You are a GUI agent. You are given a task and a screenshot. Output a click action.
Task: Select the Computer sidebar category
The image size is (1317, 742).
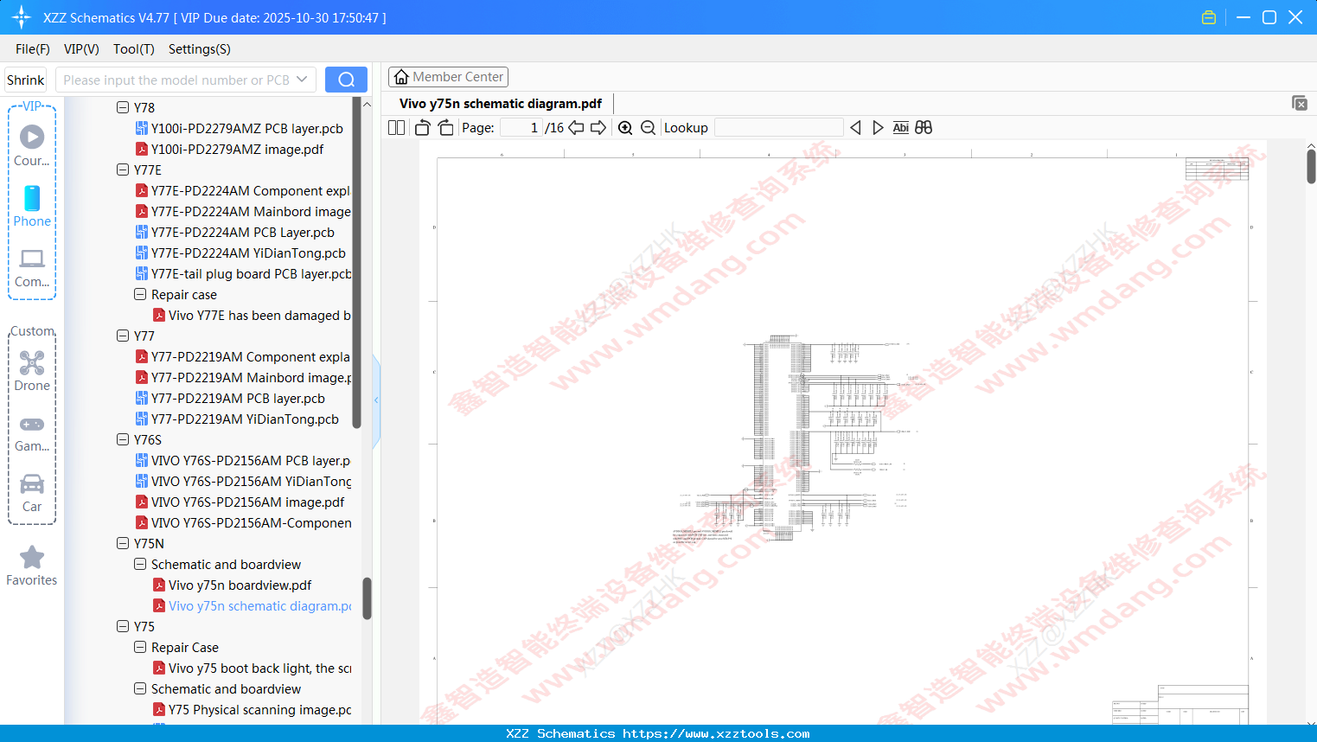(32, 268)
